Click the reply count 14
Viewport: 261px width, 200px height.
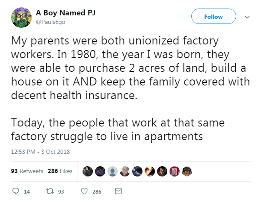[27, 191]
